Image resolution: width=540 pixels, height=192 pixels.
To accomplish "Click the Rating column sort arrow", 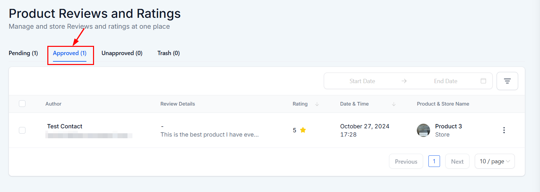I will coord(317,104).
